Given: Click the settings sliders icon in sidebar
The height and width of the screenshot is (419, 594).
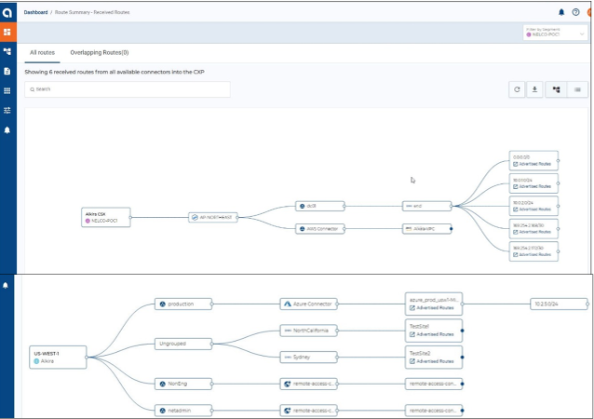Looking at the screenshot, I should [7, 110].
